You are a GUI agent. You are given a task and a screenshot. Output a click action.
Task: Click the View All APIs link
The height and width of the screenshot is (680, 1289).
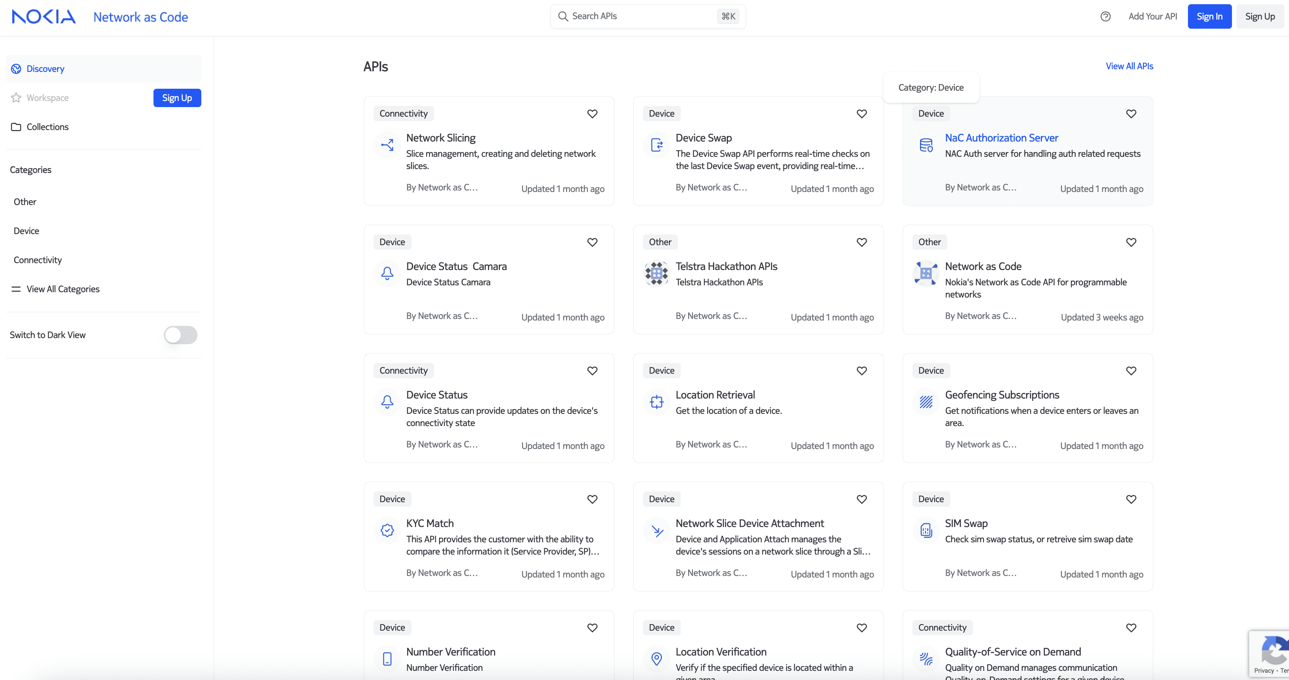pyautogui.click(x=1129, y=66)
